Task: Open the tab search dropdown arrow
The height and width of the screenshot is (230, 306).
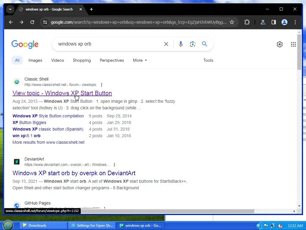Action: (10, 9)
